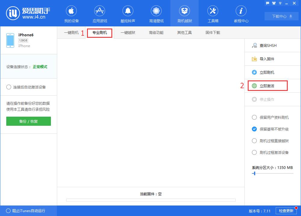
Task: Adjust the 系统分区大小 slider
Action: pos(254,174)
